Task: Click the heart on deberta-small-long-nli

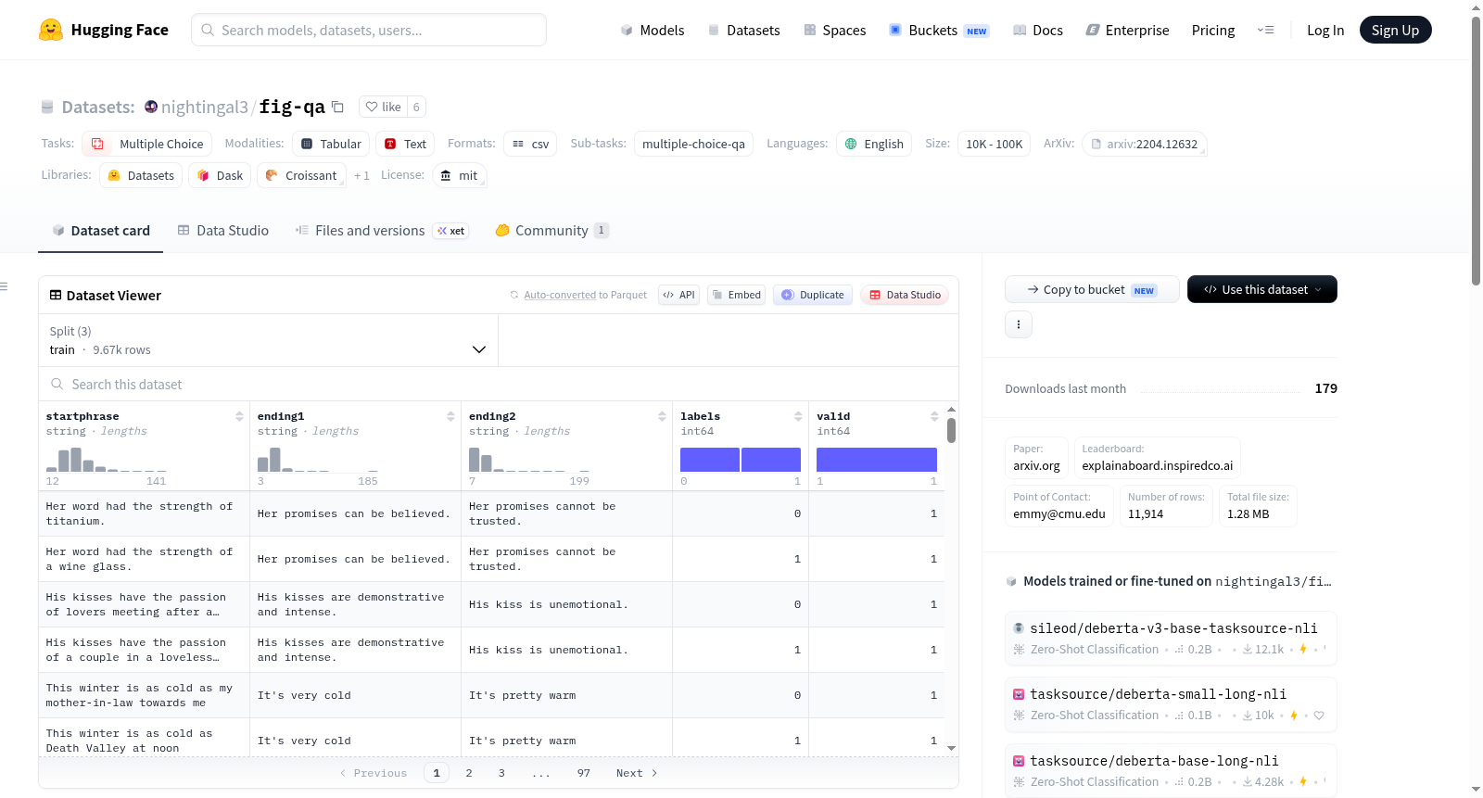Action: (x=1319, y=716)
